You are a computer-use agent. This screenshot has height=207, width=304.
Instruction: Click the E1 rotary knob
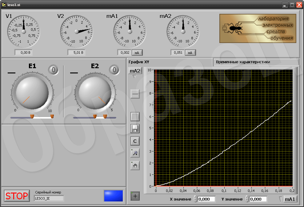(32, 93)
